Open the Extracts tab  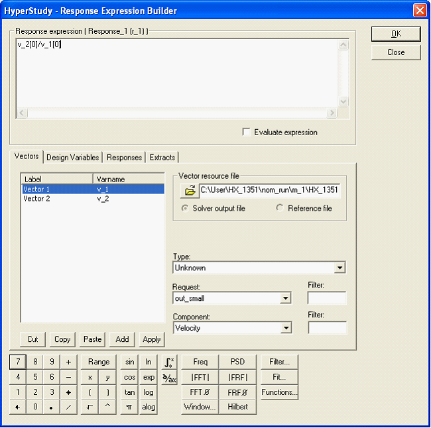click(x=162, y=158)
